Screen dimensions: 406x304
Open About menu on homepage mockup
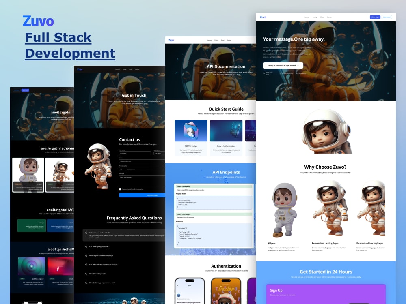coord(322,17)
